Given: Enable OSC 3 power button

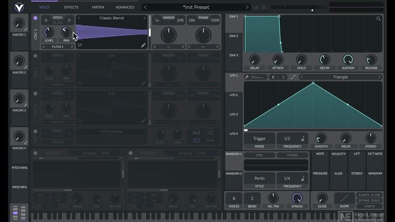Looking at the screenshot, I should (35, 94).
